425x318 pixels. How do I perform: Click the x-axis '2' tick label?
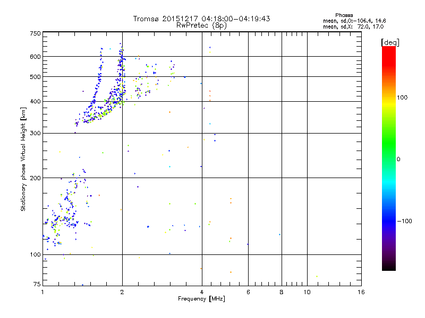122,292
